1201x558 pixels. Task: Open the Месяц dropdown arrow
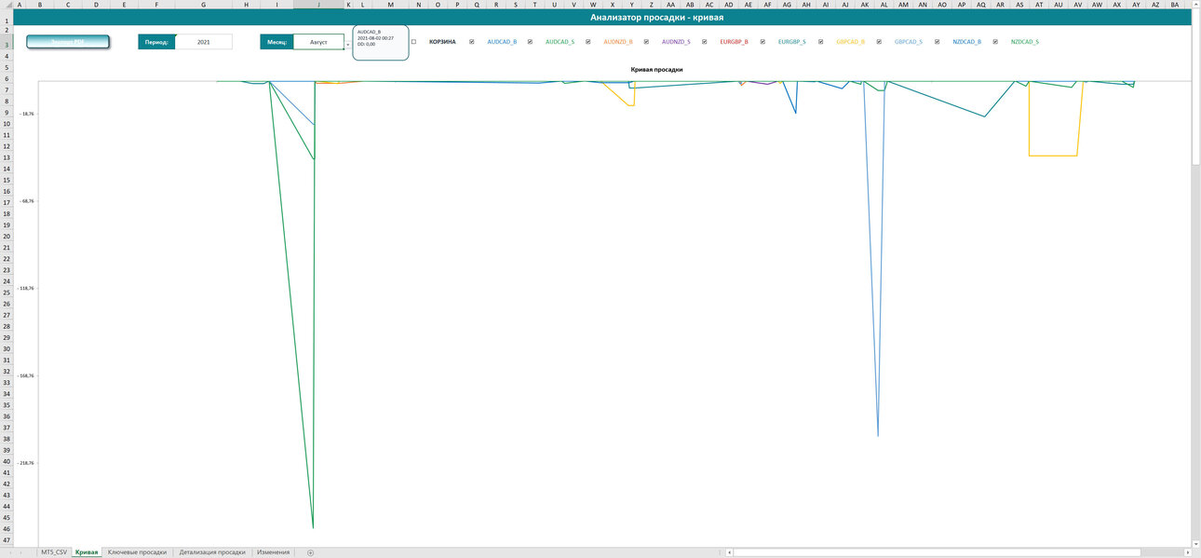point(347,43)
